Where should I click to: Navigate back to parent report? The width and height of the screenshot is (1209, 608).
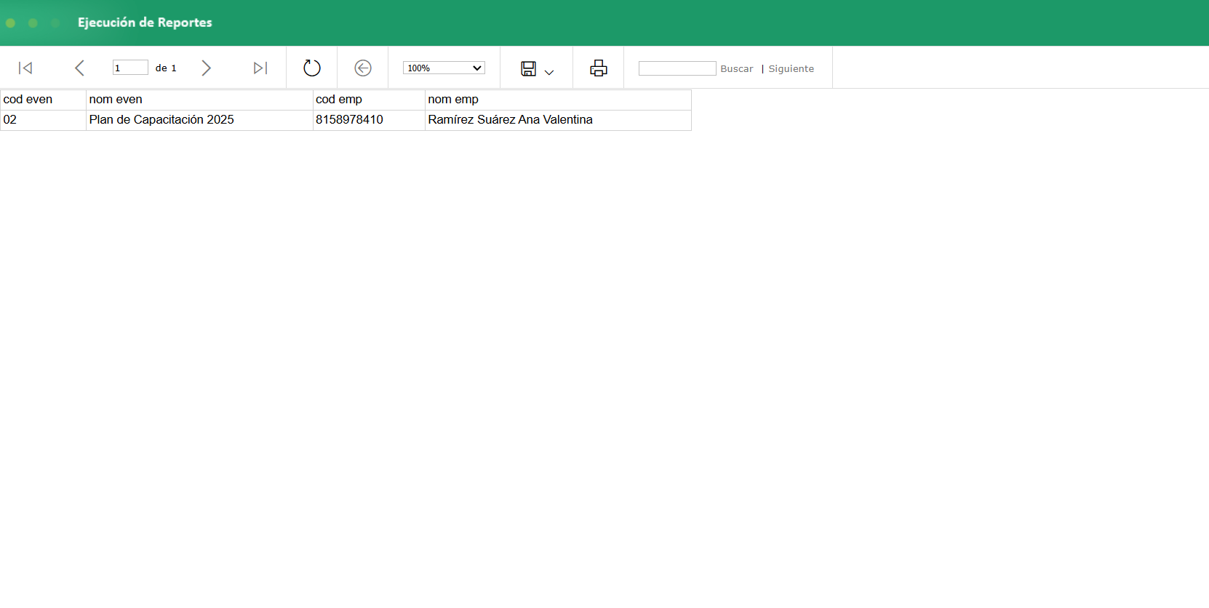tap(363, 68)
